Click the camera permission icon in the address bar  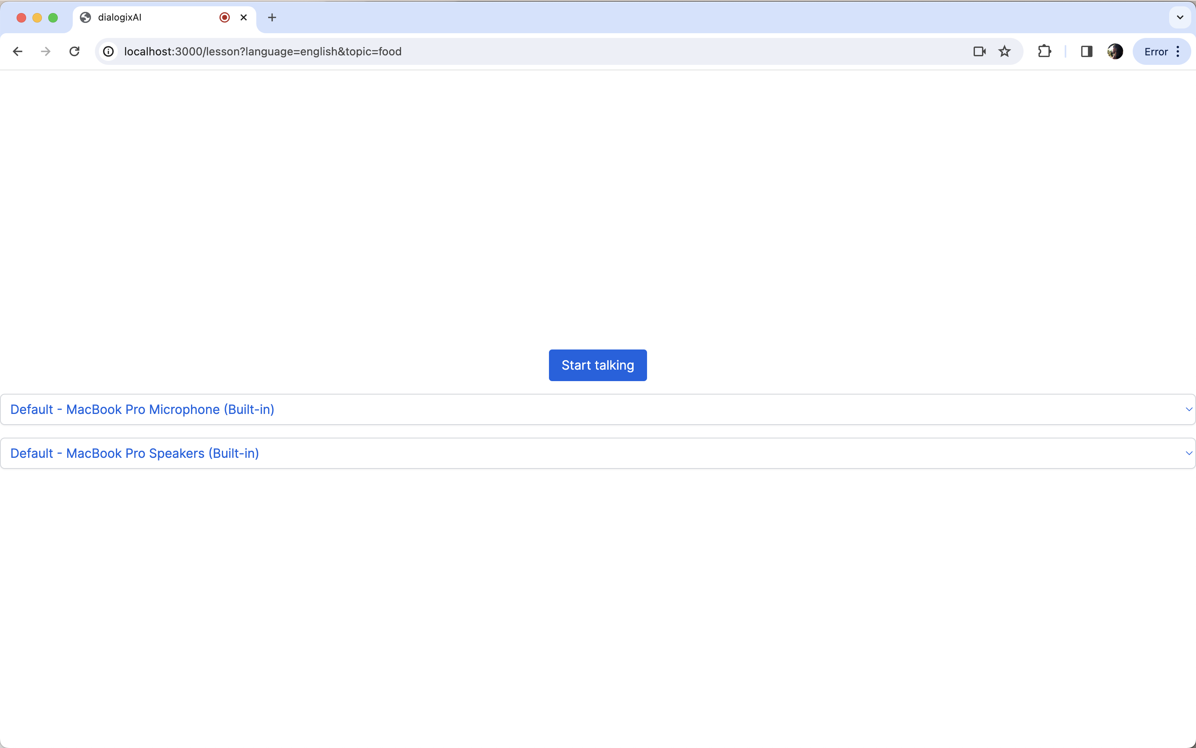click(979, 51)
